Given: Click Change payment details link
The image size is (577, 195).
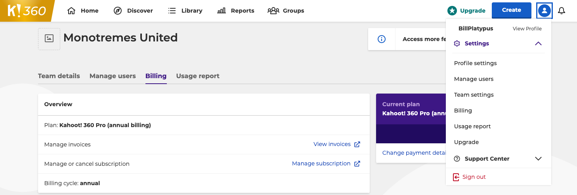Looking at the screenshot, I should pyautogui.click(x=414, y=153).
